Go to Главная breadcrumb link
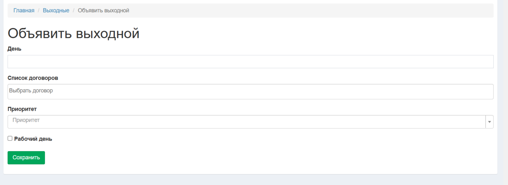 pos(24,10)
